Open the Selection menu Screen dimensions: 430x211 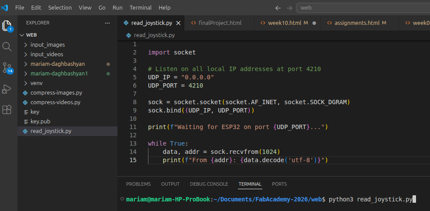coord(60,8)
